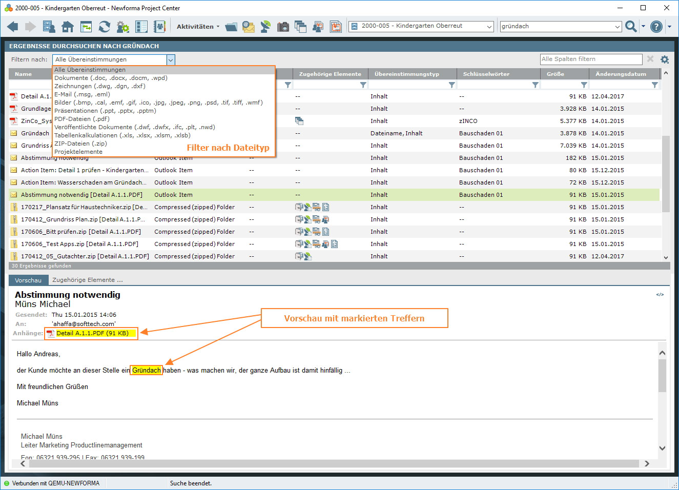This screenshot has height=490, width=679.
Task: Clear column filter with X icon
Action: (650, 59)
